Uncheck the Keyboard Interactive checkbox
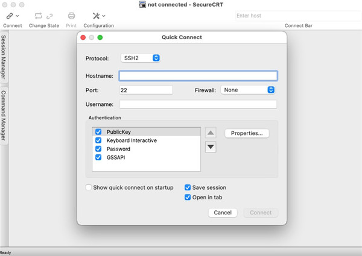This screenshot has width=362, height=256. point(98,140)
